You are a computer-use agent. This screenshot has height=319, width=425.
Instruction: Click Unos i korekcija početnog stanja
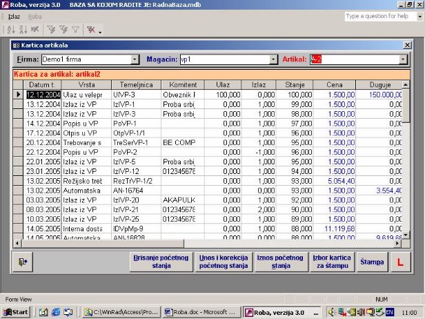(222, 261)
